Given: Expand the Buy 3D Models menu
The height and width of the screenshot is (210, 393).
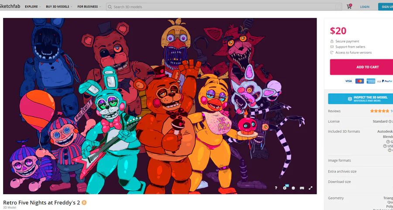Looking at the screenshot, I should [59, 7].
